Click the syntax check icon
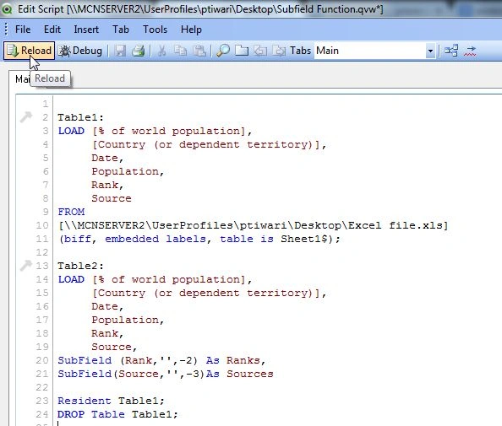Viewport: 502px width, 426px height. pyautogui.click(x=470, y=51)
